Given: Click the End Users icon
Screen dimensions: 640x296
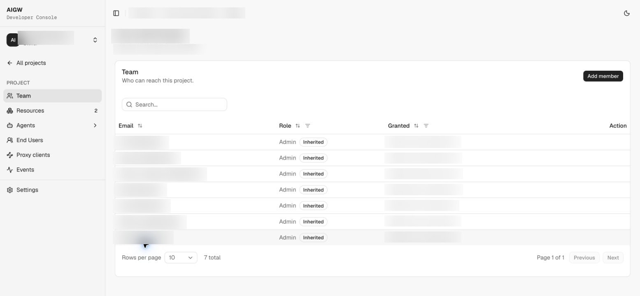Looking at the screenshot, I should click(10, 140).
